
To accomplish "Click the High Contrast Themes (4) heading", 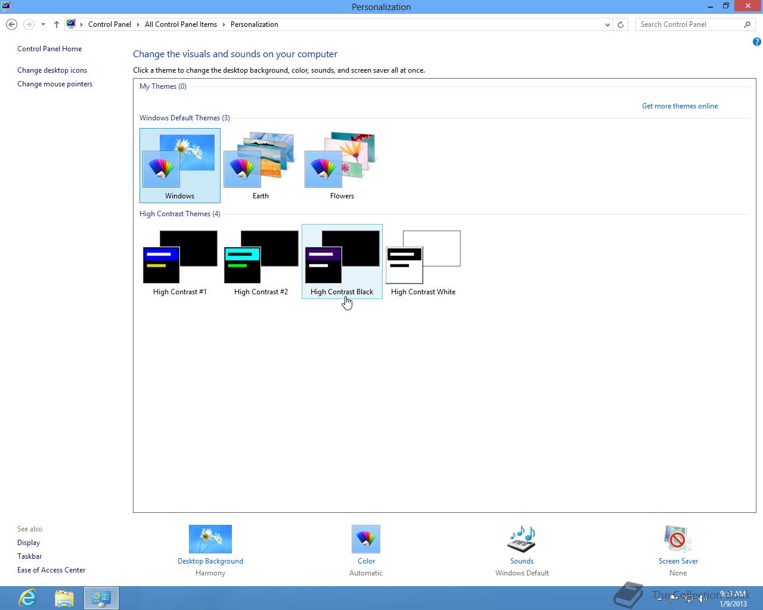I will tap(180, 214).
